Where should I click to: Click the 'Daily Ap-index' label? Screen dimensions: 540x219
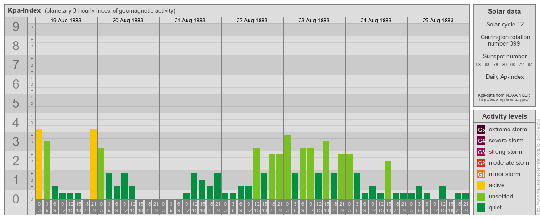504,77
